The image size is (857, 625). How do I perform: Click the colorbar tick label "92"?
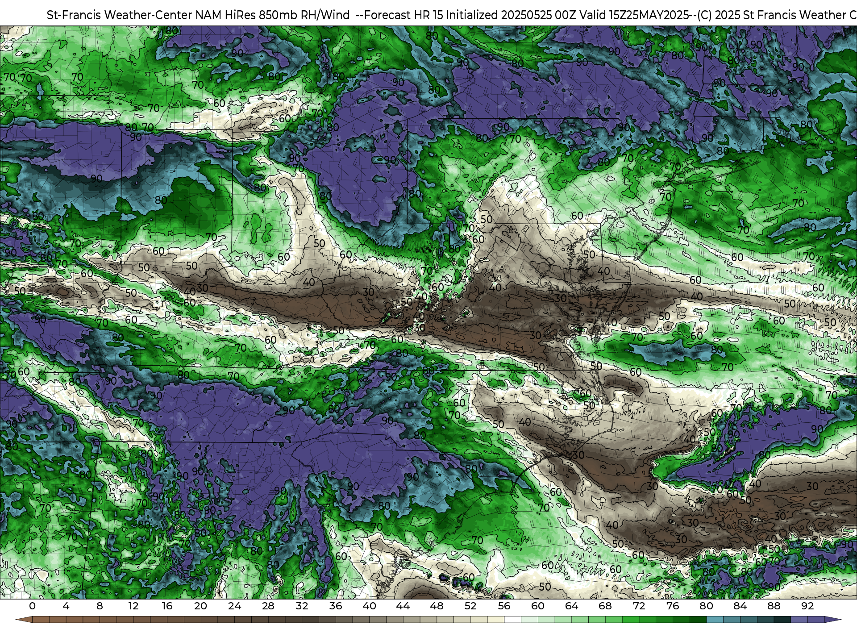807,606
